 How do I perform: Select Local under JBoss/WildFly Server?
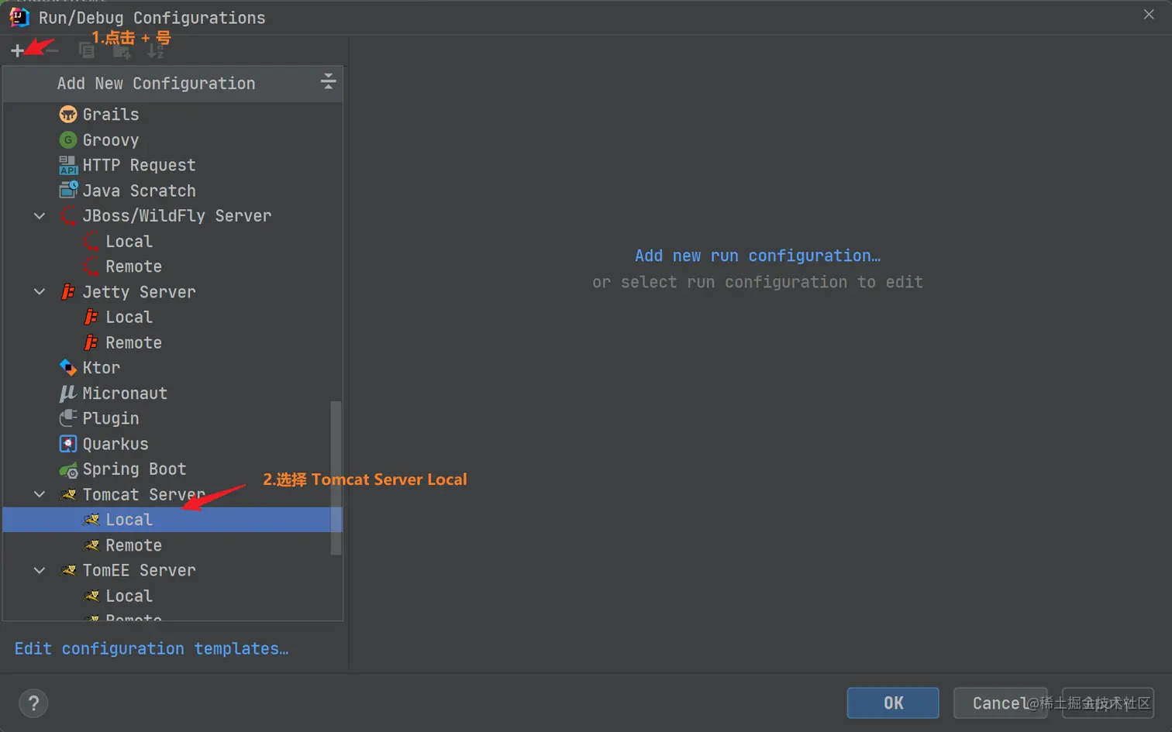[x=172, y=242]
